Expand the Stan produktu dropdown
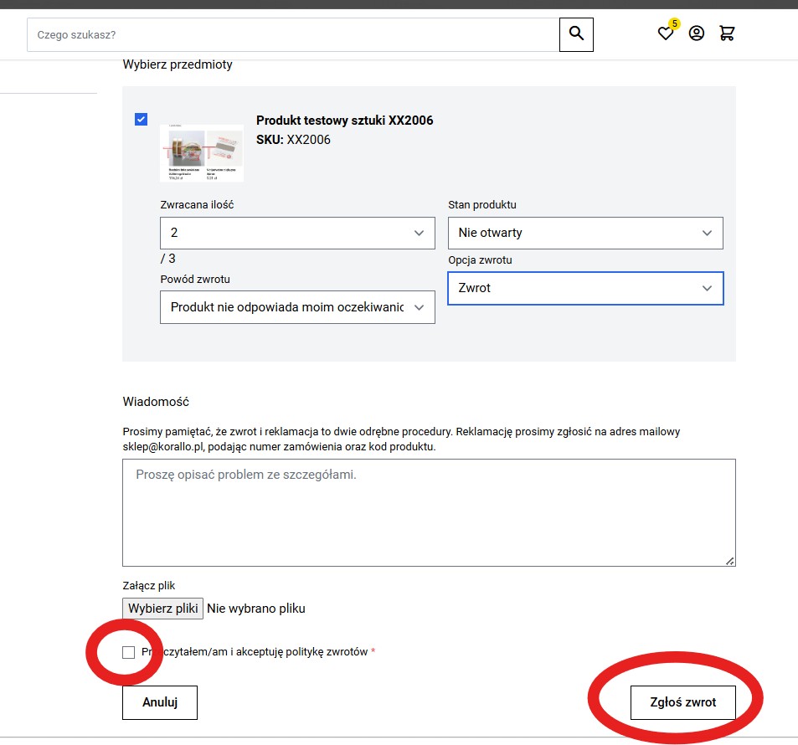798x745 pixels. [585, 234]
